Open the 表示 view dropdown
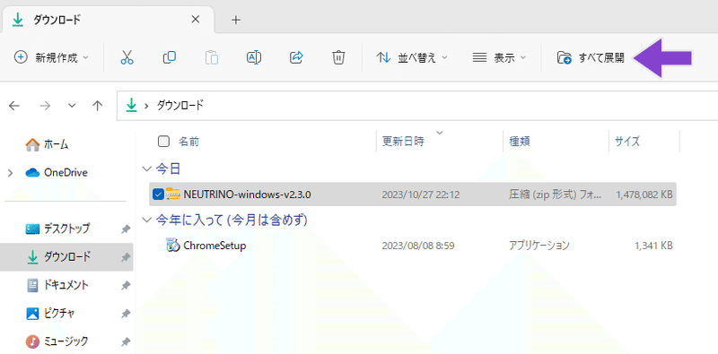 pos(499,57)
